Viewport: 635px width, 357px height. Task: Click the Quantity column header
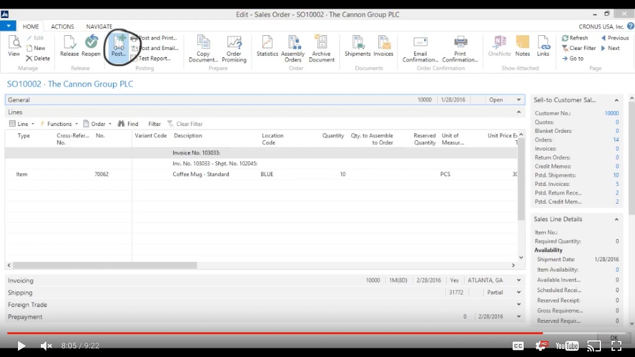[333, 136]
